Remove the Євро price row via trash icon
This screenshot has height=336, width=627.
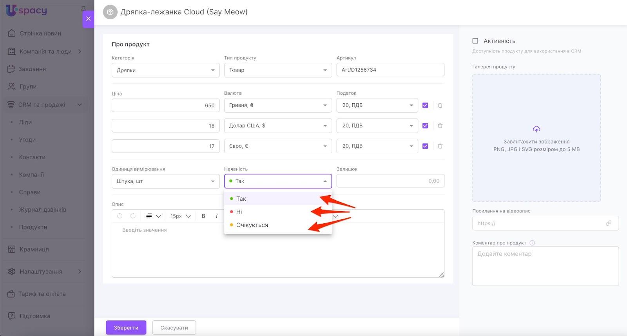point(440,146)
